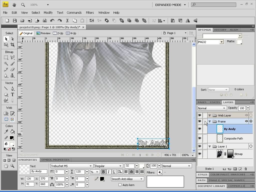Hide the Web Layer
The height and width of the screenshot is (192, 256).
(199, 115)
